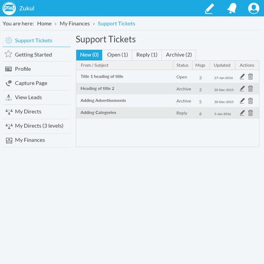Open the notifications bell icon
This screenshot has height=264, width=264.
232,8
